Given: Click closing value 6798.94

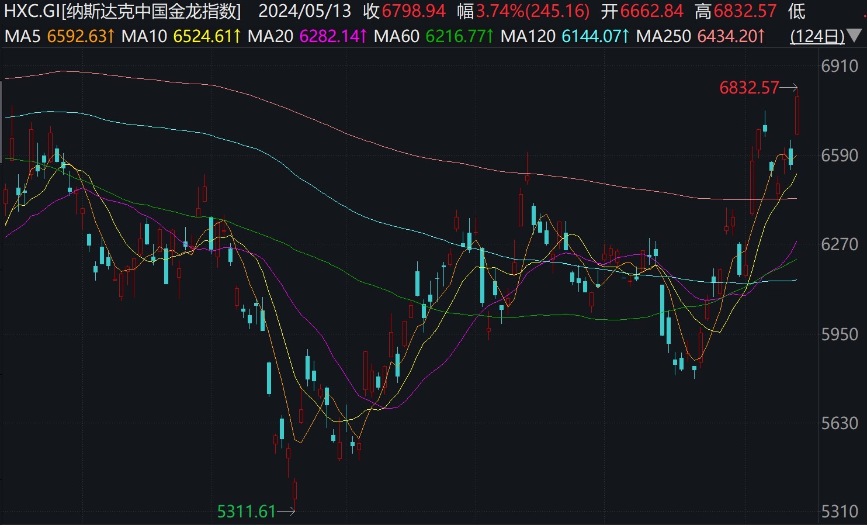Looking at the screenshot, I should coord(414,11).
